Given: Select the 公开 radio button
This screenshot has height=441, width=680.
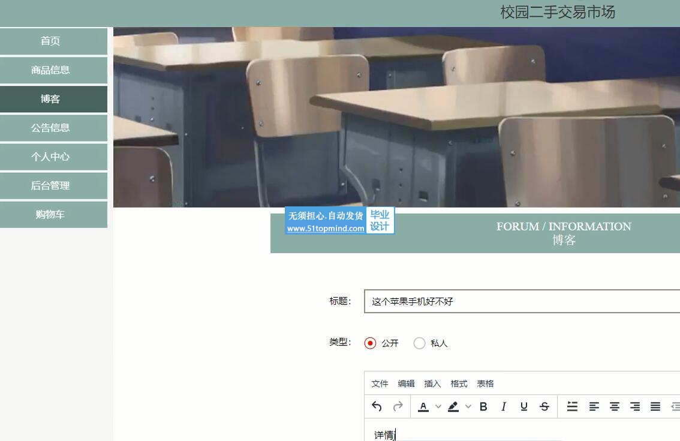Looking at the screenshot, I should [x=370, y=343].
